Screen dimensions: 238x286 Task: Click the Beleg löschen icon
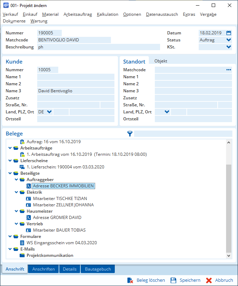(130, 280)
